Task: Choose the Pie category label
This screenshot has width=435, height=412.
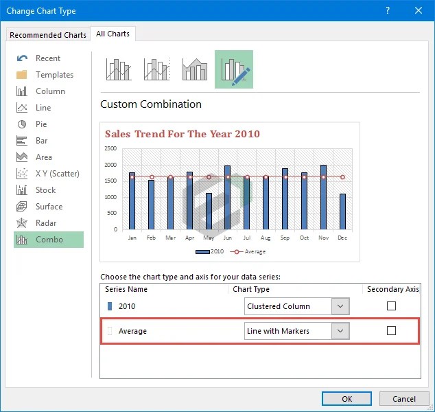Action: 41,124
